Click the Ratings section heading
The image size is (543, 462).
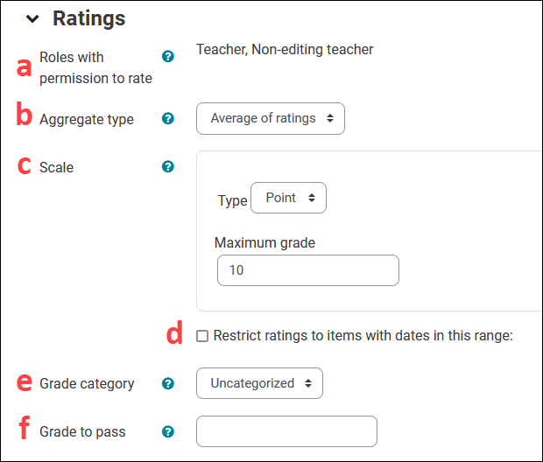click(x=88, y=18)
